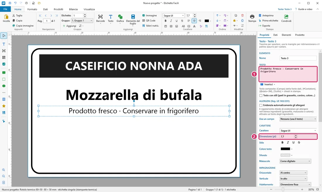This screenshot has width=322, height=192.
Task: Click Prima etichetta button
Action: [268, 20]
